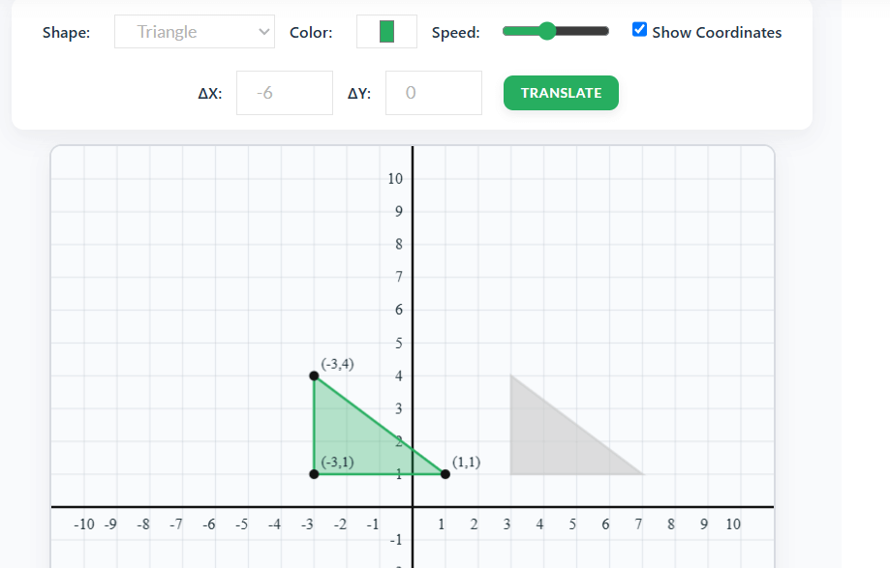
Task: Click the triangle vertex dot at (-3,4)
Action: point(314,375)
